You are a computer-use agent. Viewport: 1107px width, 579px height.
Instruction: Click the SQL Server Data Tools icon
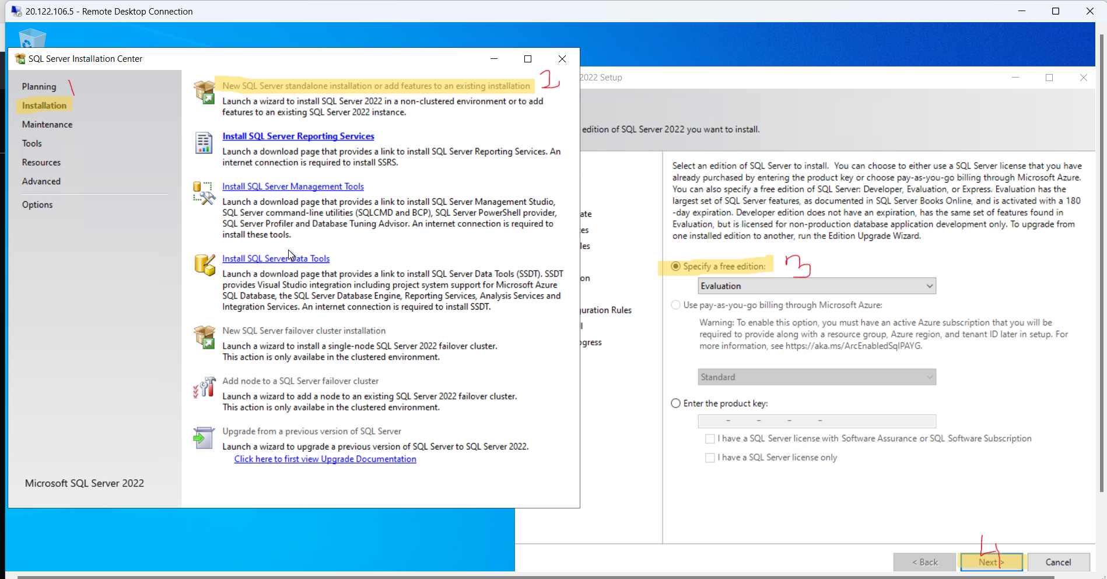[x=204, y=265]
